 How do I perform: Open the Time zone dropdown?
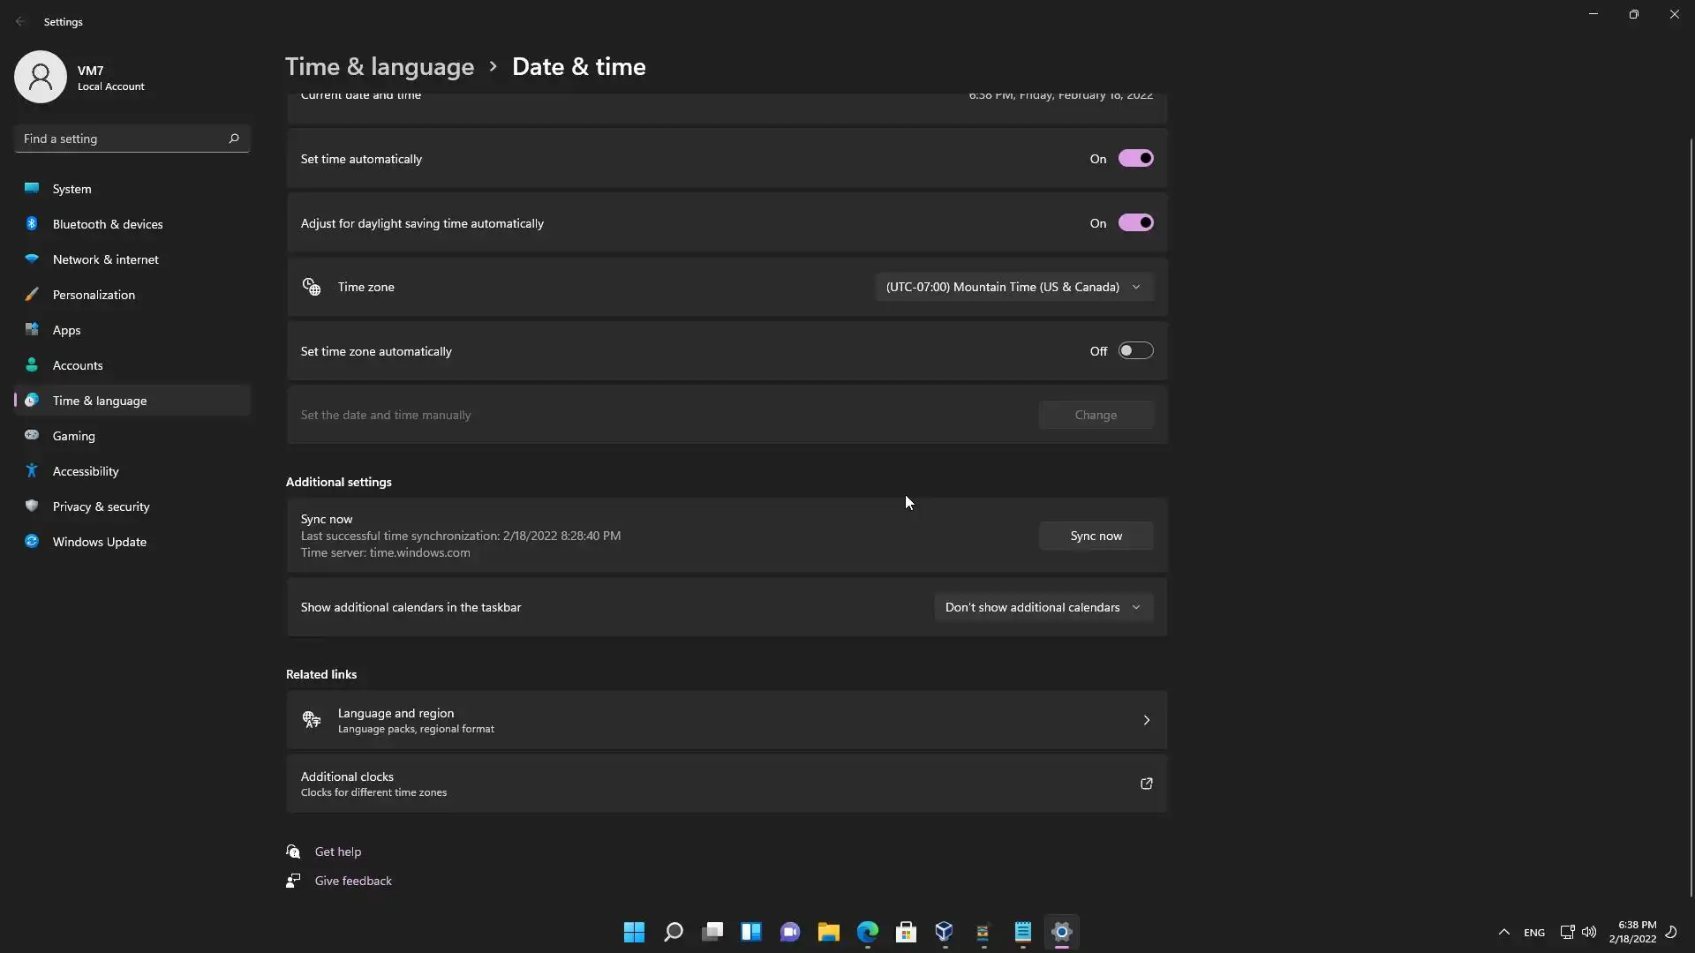[1013, 287]
